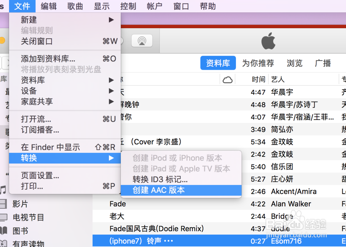Open the 影片 movies sidebar item
This screenshot has width=346, height=247.
pos(20,204)
